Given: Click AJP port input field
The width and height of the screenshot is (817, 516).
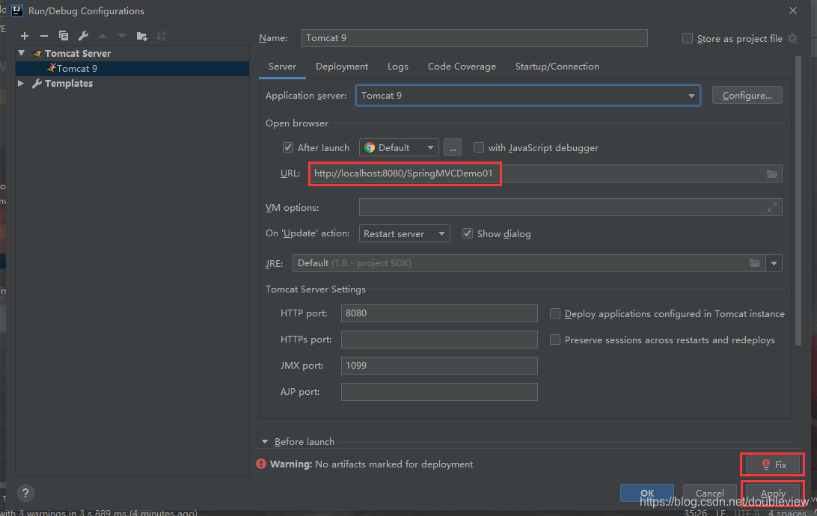Looking at the screenshot, I should pos(439,392).
